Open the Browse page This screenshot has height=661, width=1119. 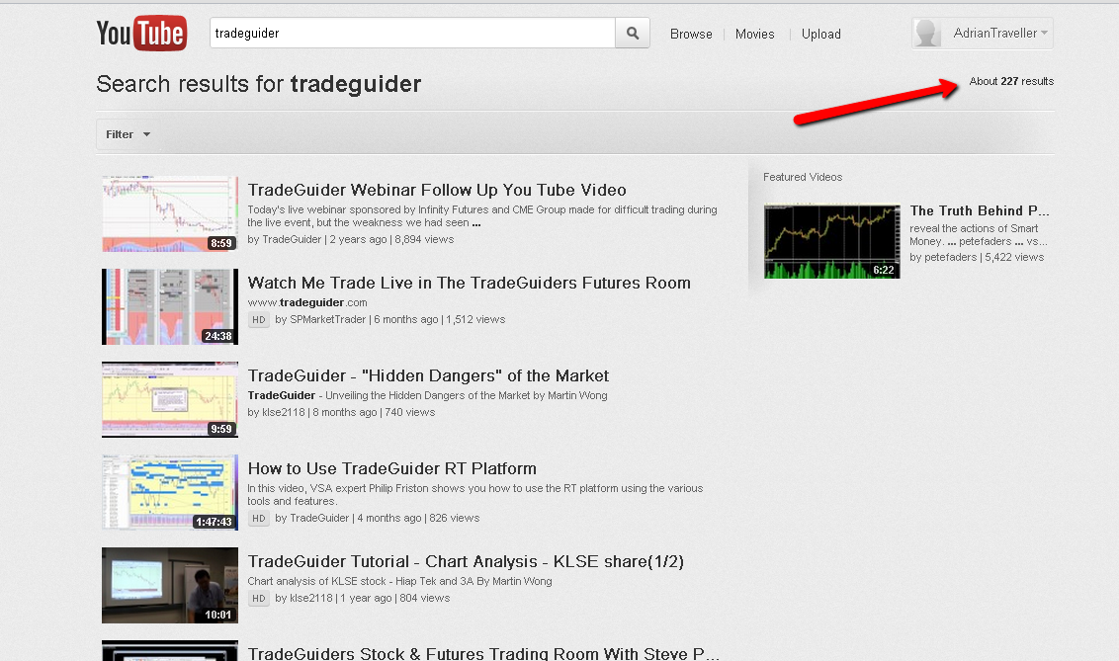[691, 35]
